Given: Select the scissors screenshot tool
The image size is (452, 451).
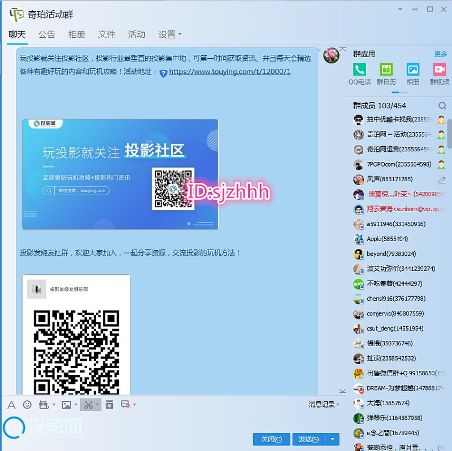Looking at the screenshot, I should (89, 405).
